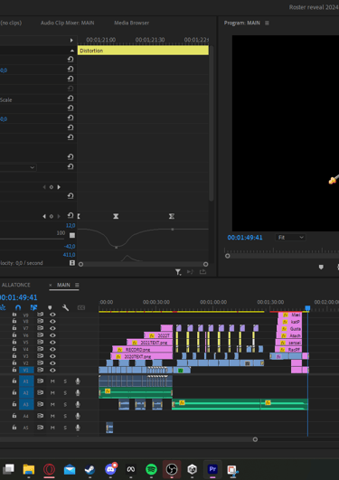Screen dimensions: 339x480
Task: Collapse effect section with up chevron
Action: point(72,51)
